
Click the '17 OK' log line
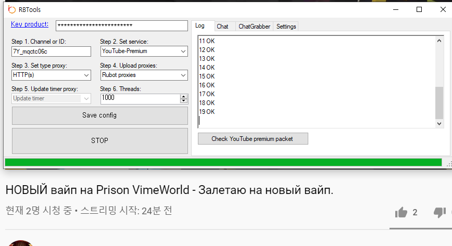pos(207,94)
